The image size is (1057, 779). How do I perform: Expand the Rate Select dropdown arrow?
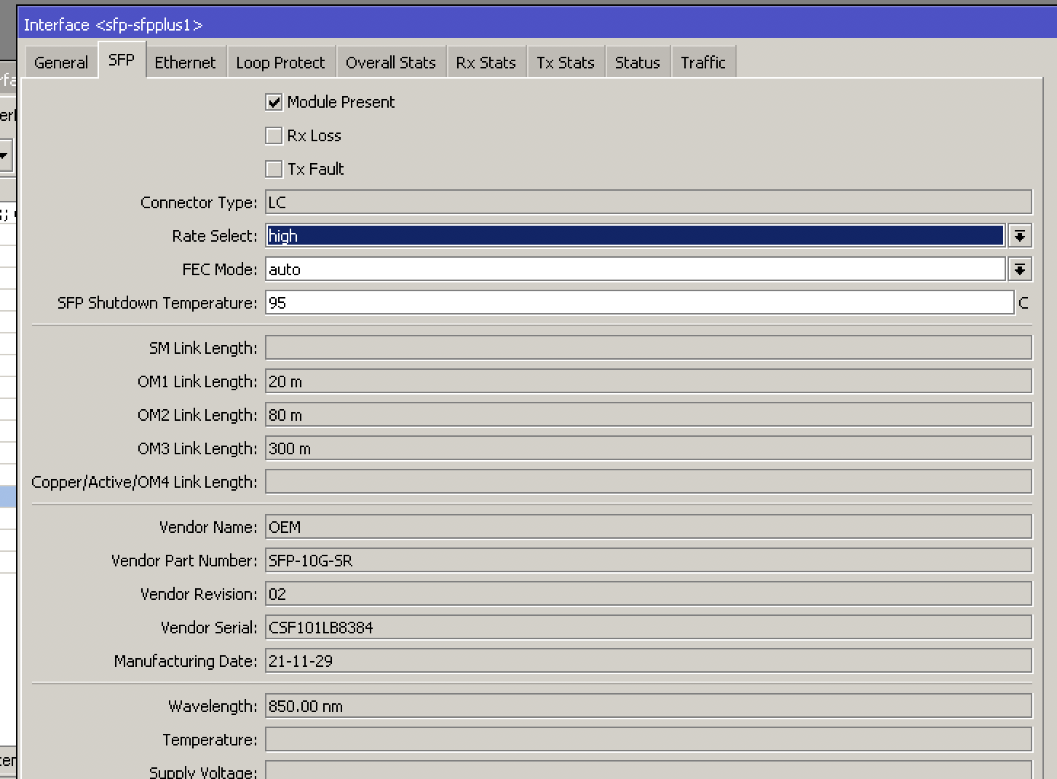click(1020, 236)
